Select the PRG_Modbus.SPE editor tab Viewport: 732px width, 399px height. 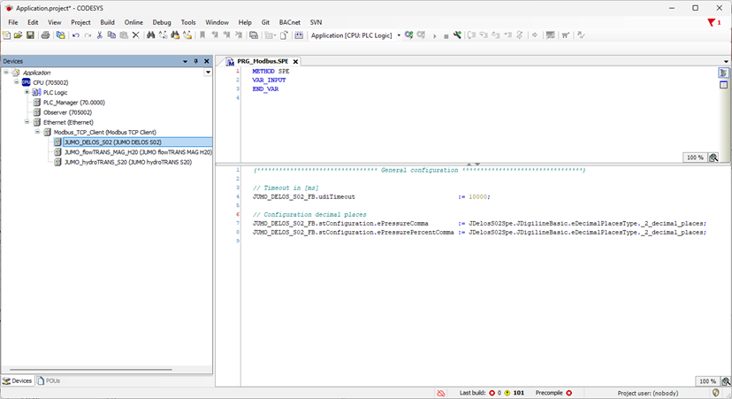tap(263, 61)
